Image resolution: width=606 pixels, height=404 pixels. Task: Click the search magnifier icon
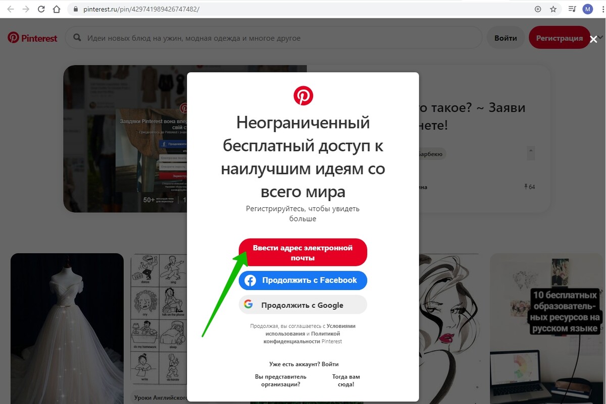[x=77, y=38]
